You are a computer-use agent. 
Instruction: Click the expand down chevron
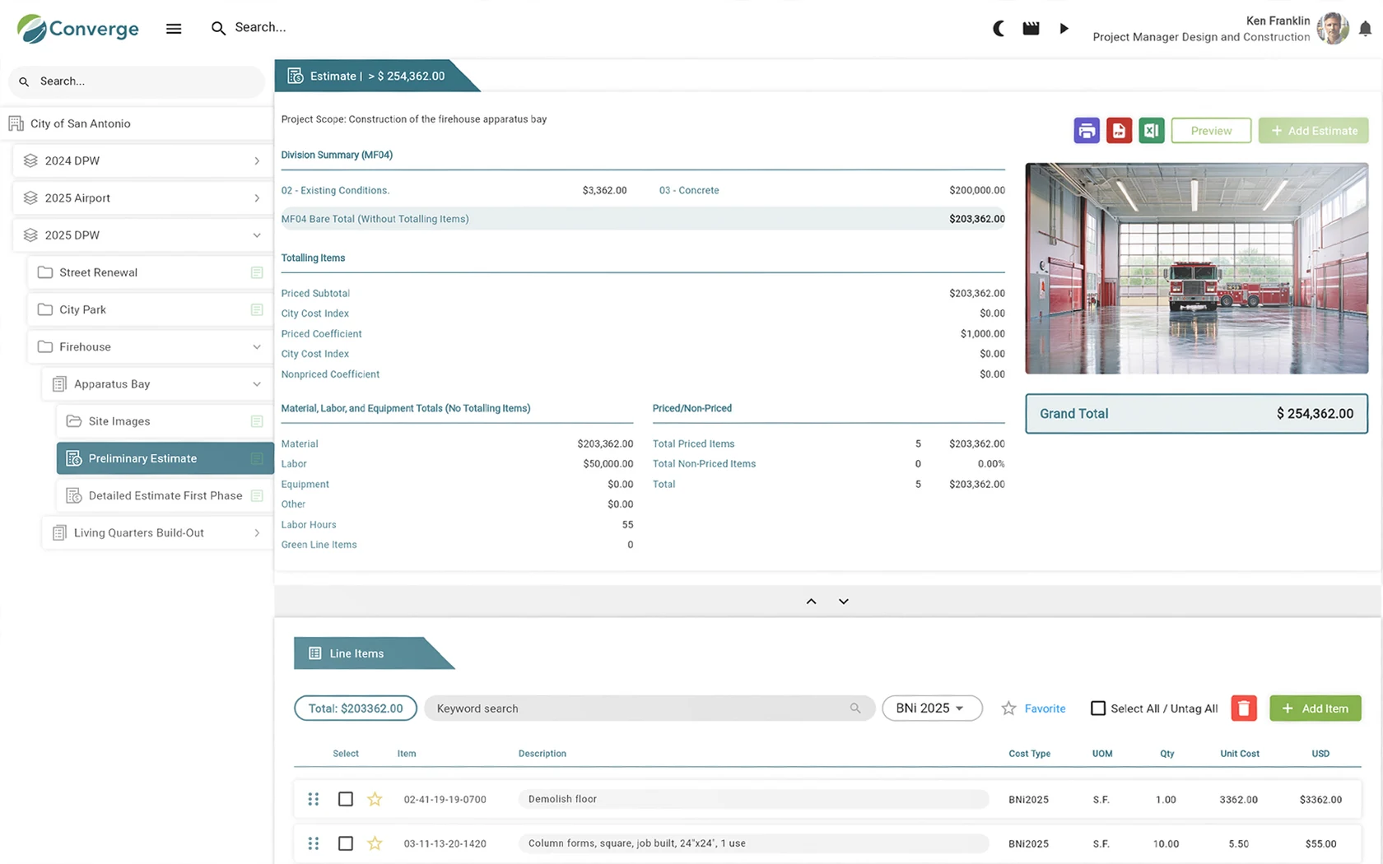[x=844, y=602]
